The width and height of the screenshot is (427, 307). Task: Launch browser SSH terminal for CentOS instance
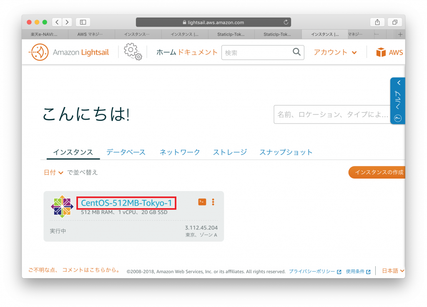(x=202, y=202)
